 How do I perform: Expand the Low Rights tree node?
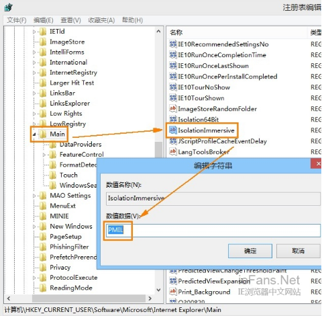pos(34,114)
